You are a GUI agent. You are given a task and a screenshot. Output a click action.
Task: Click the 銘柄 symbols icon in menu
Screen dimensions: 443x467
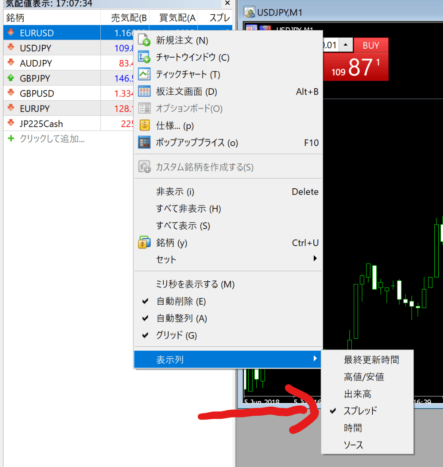coord(144,243)
